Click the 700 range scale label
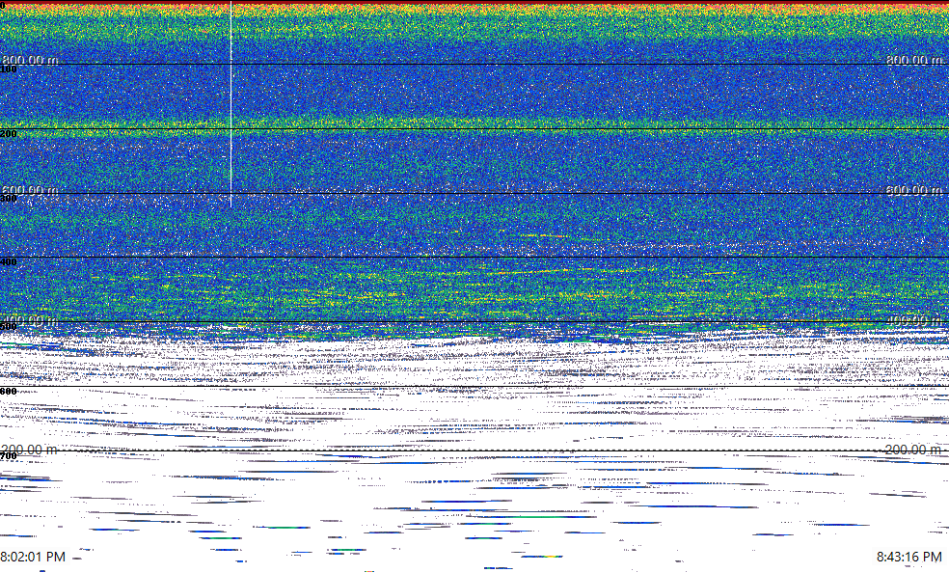 tap(9, 455)
